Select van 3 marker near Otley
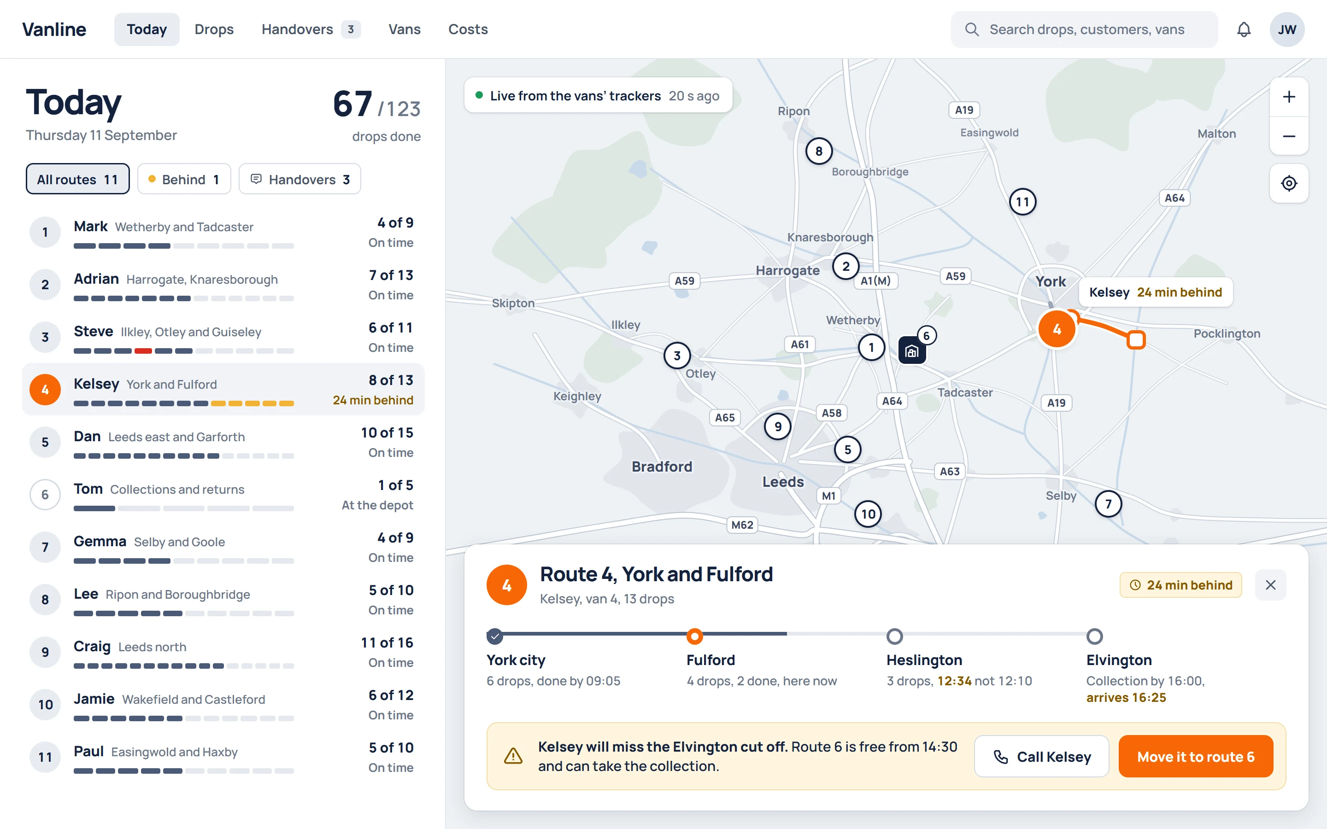 point(677,356)
